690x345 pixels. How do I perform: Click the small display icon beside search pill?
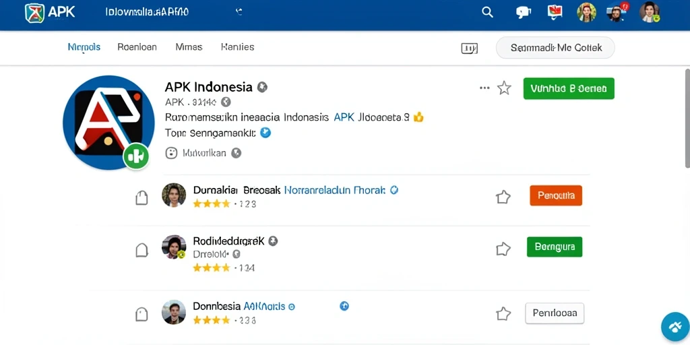click(x=470, y=48)
